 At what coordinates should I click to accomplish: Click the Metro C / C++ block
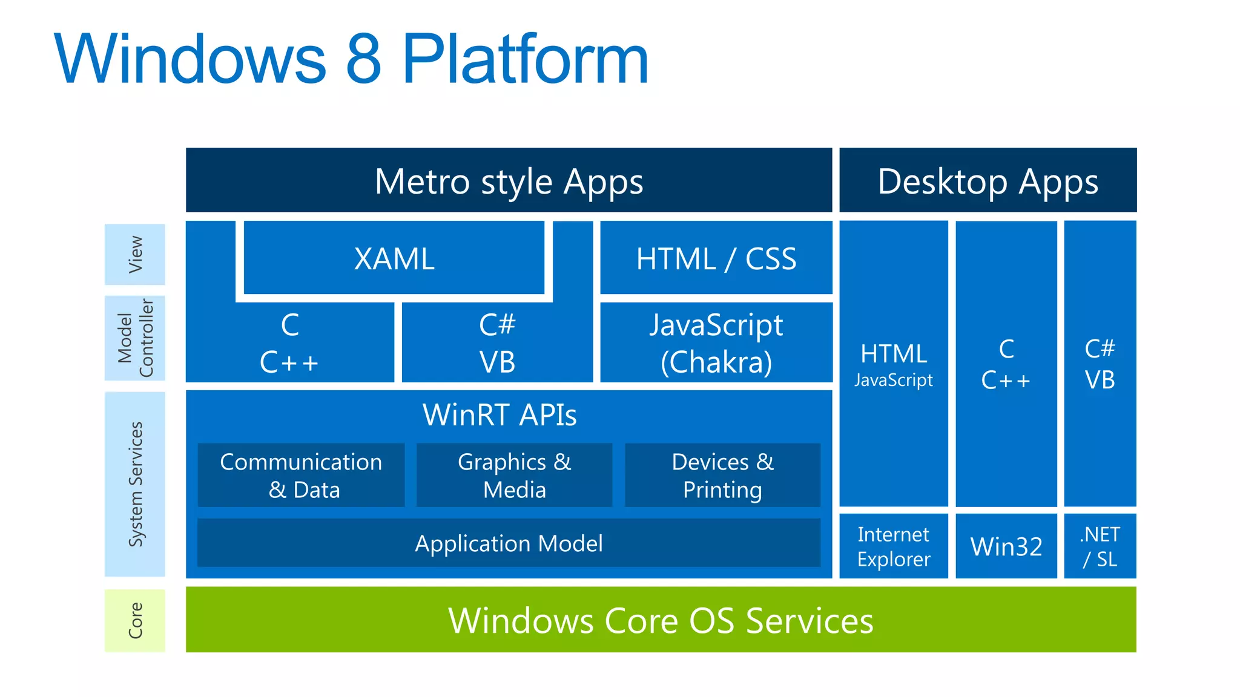(x=289, y=343)
